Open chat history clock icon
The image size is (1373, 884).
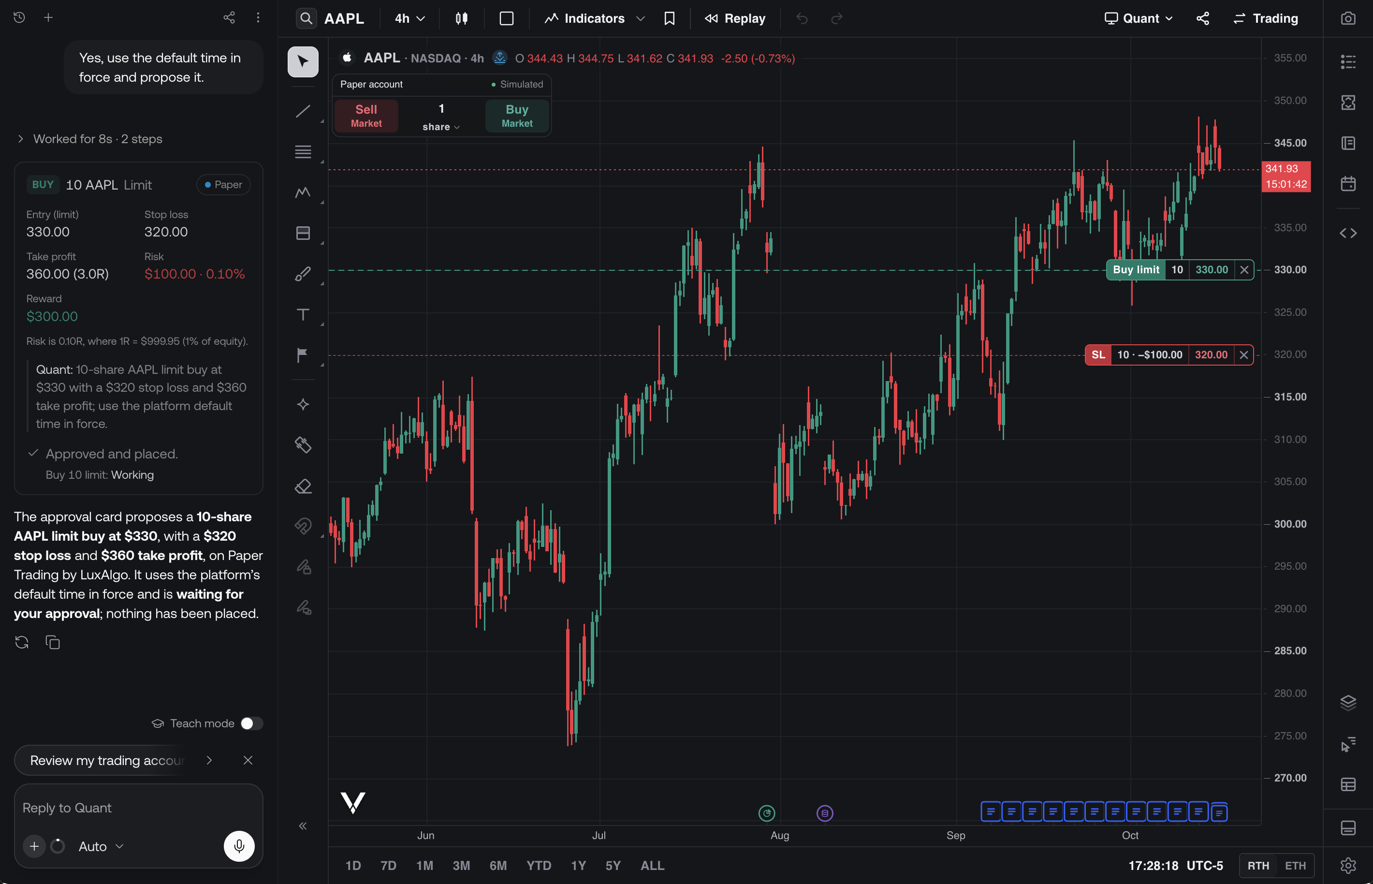coord(19,17)
